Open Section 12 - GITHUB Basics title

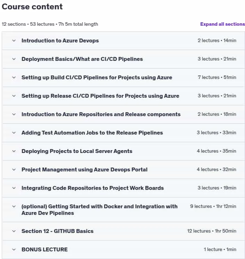57,231
